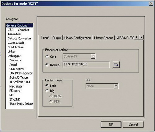Switch to the Library Configuration tab
This screenshot has width=155, height=132.
(77, 38)
